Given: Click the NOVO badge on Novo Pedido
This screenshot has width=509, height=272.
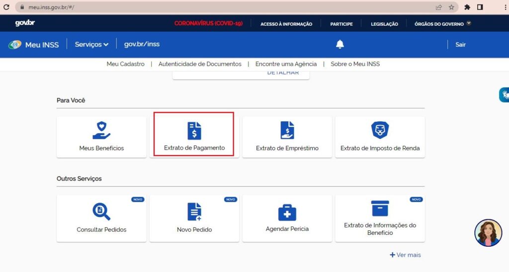Looking at the screenshot, I should pos(231,200).
